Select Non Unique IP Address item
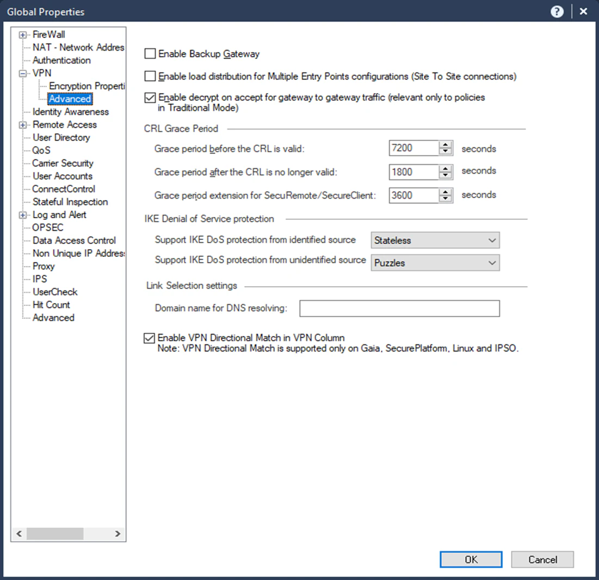This screenshot has width=599, height=580. (x=78, y=254)
